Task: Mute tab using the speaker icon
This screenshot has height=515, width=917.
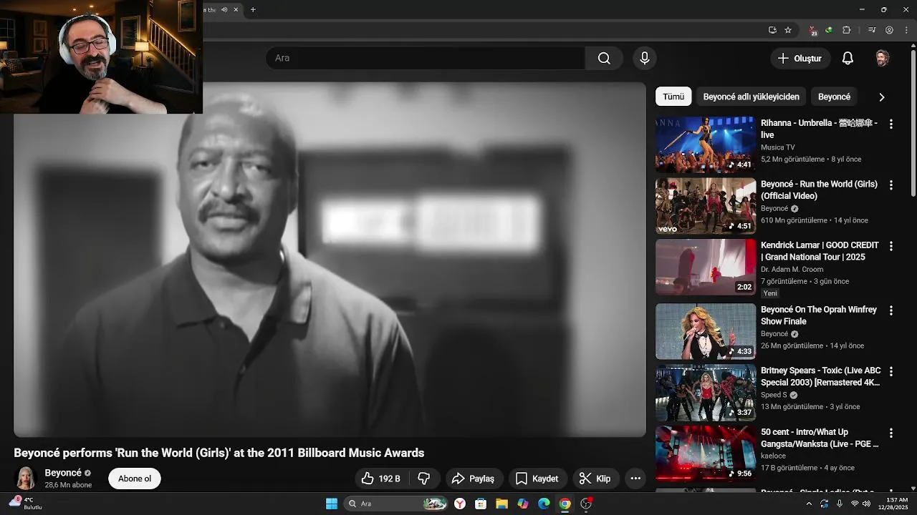Action: tap(224, 9)
